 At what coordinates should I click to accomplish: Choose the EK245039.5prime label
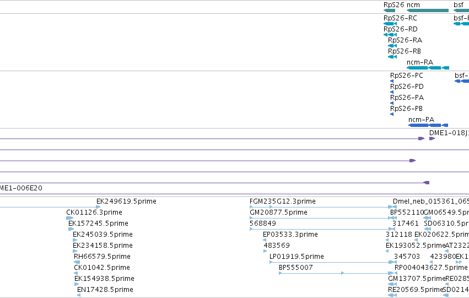103,235
